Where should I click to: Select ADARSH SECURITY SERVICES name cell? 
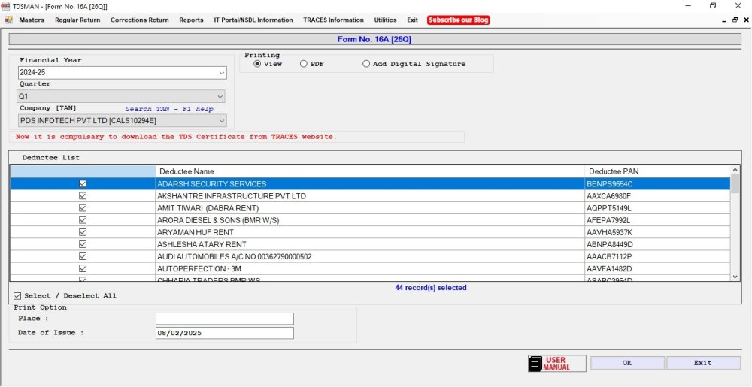[x=370, y=184]
